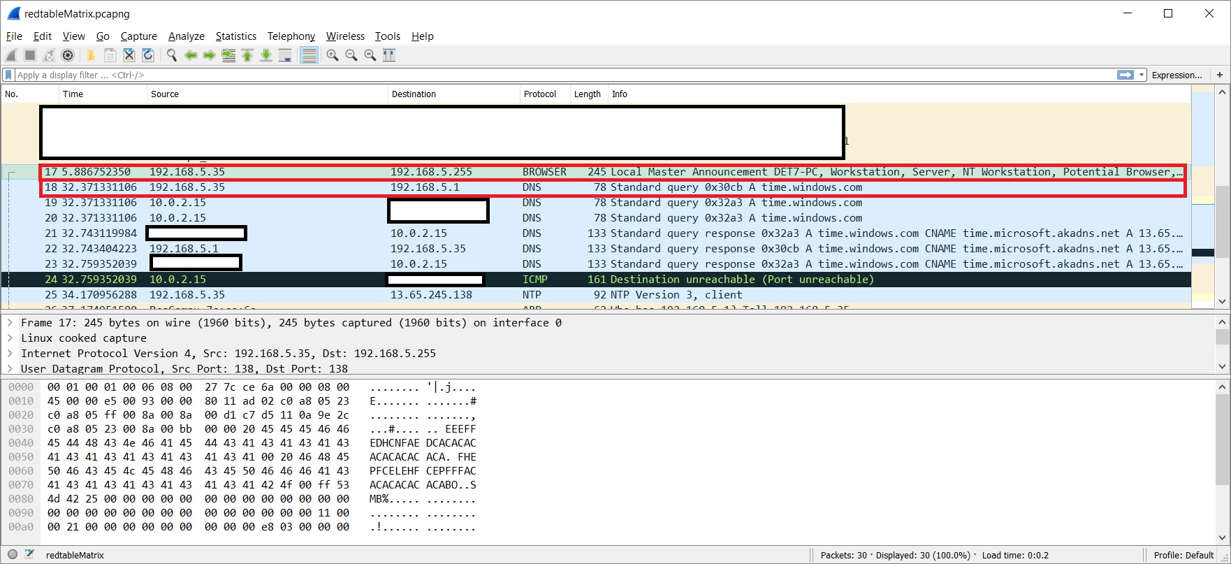
Task: Toggle automatic scrolling during live capture
Action: click(285, 55)
